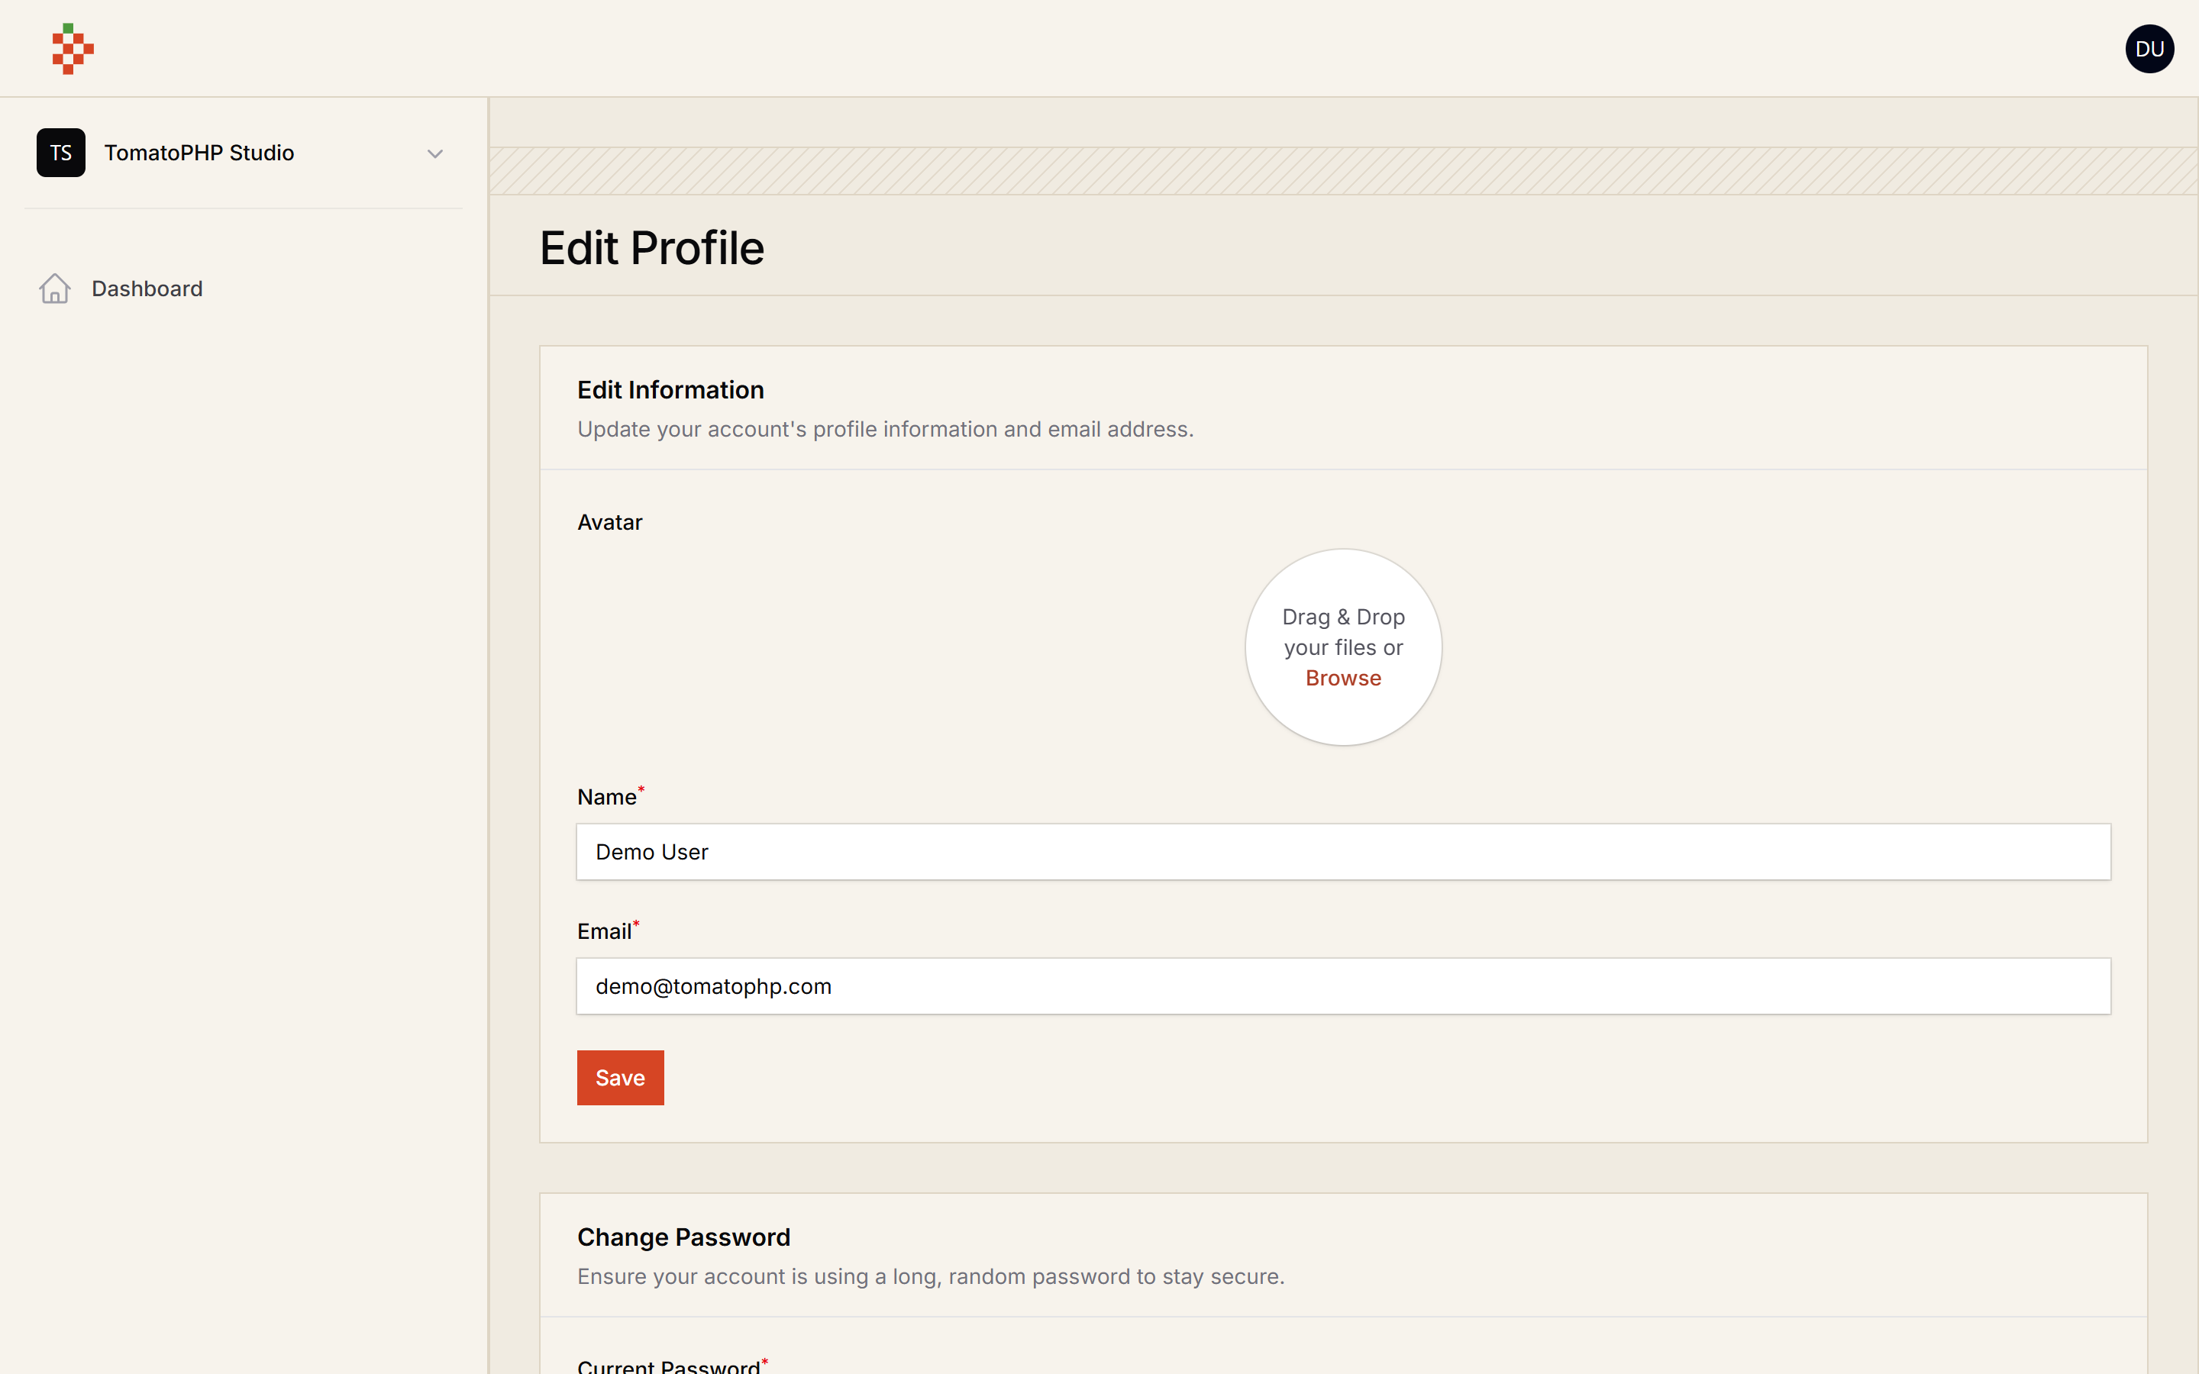Click the Email field label
The height and width of the screenshot is (1374, 2199).
[604, 931]
